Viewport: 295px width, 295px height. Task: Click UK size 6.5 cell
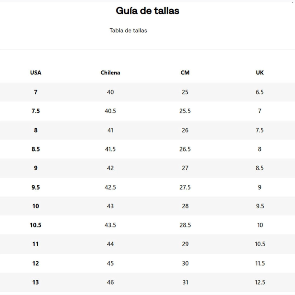tap(260, 92)
